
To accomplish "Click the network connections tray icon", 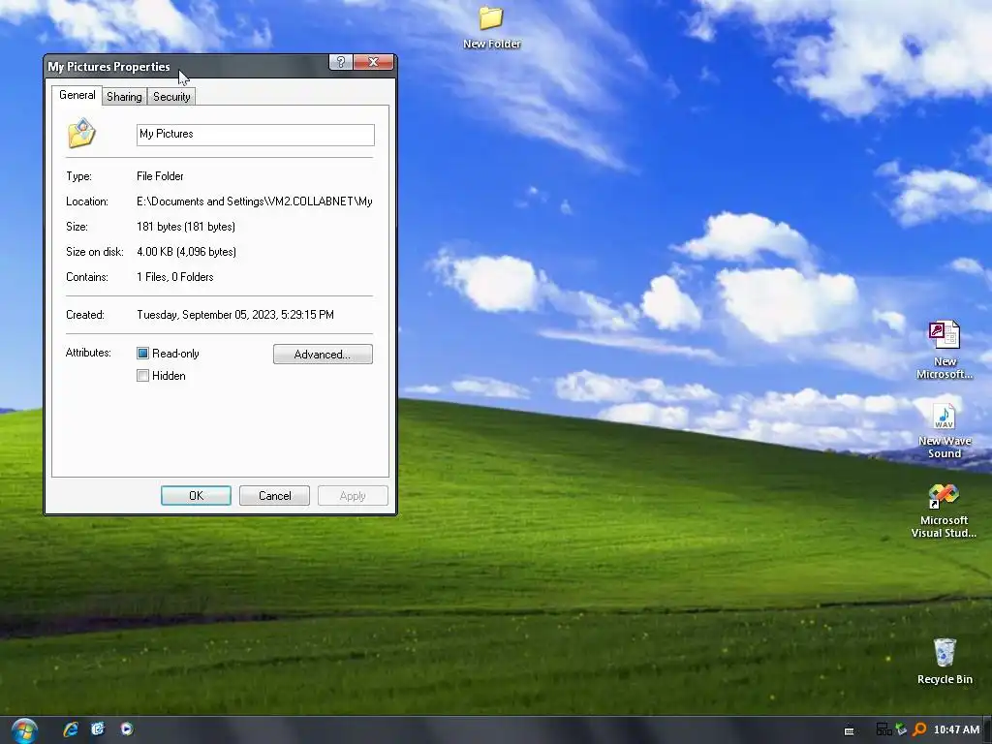I will pyautogui.click(x=883, y=729).
